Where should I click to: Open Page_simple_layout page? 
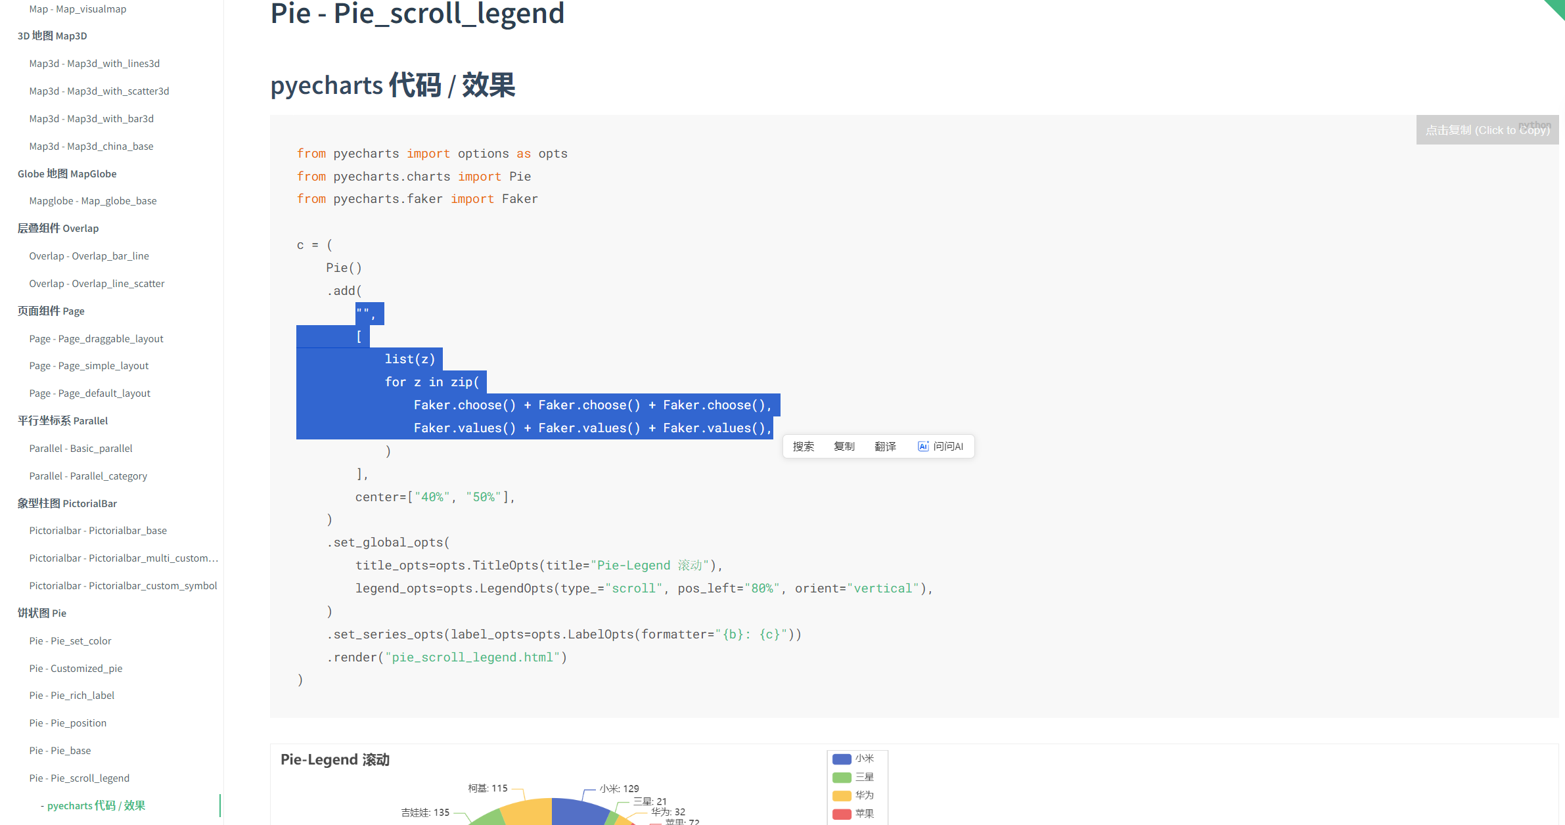[89, 366]
